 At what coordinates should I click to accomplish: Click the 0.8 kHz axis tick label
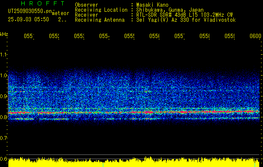click(3, 117)
